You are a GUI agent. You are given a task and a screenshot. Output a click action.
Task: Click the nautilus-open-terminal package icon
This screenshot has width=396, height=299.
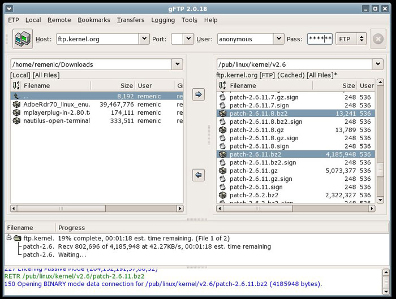[16, 121]
